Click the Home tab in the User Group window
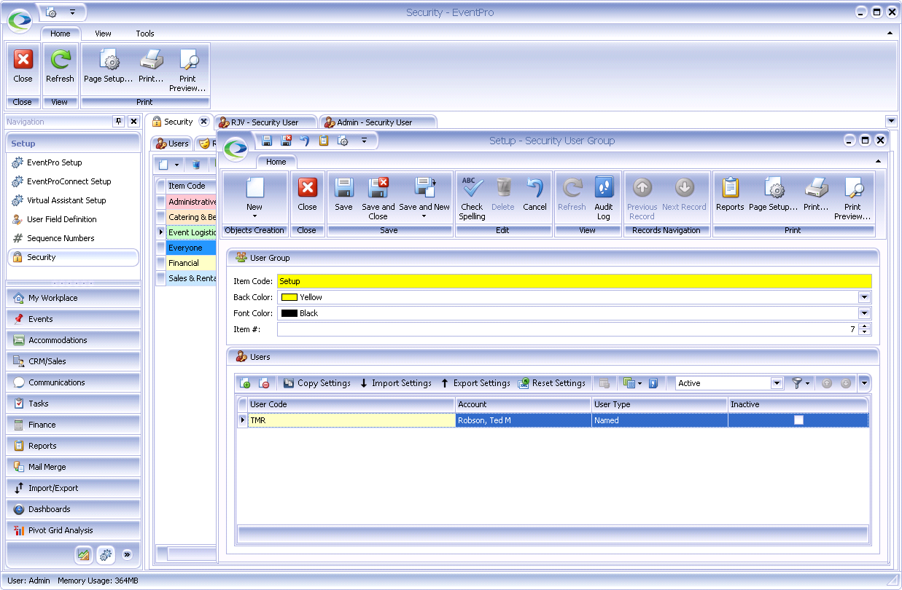 pos(276,162)
